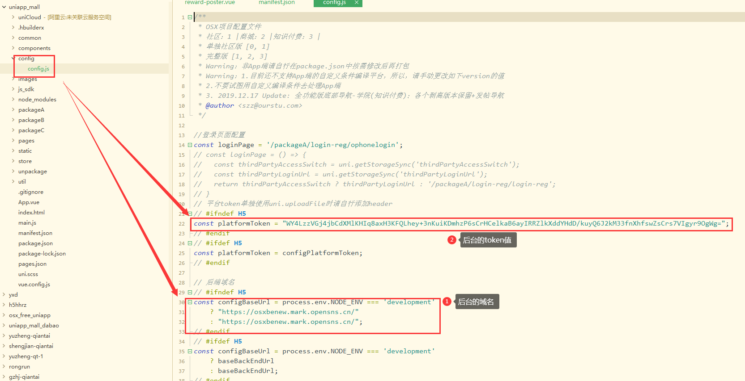
Task: Select the uniapp_mall_dabao project
Action: point(34,326)
